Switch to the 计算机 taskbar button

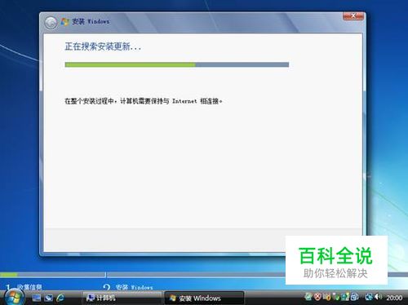[x=122, y=298]
